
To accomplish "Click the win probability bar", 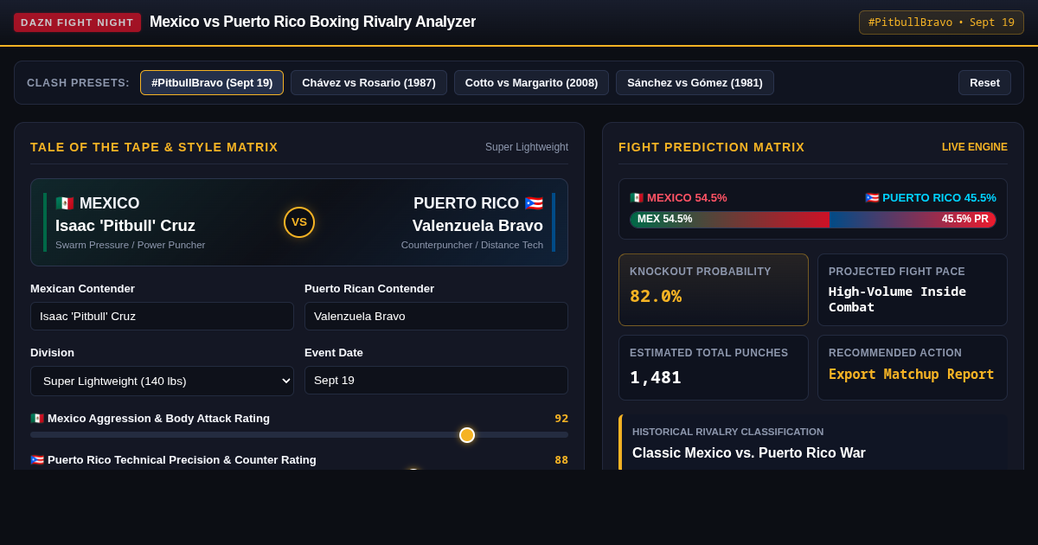I will click(813, 220).
